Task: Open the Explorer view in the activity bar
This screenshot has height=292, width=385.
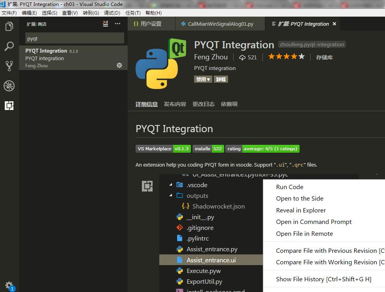Action: tap(9, 25)
